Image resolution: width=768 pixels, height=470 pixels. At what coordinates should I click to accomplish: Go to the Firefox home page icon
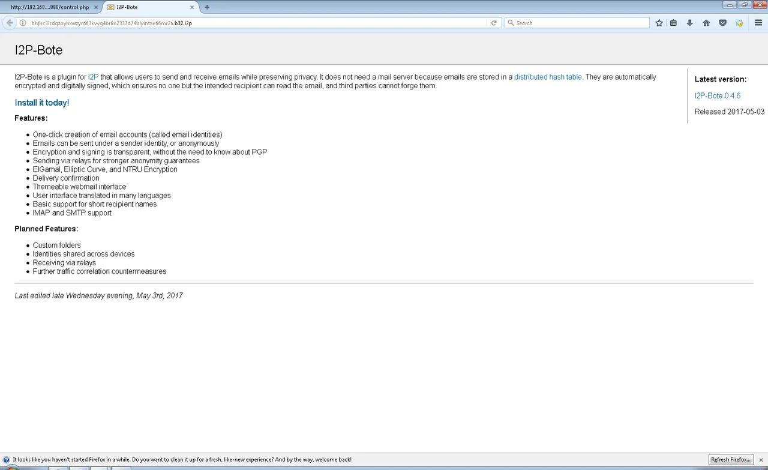click(x=706, y=23)
